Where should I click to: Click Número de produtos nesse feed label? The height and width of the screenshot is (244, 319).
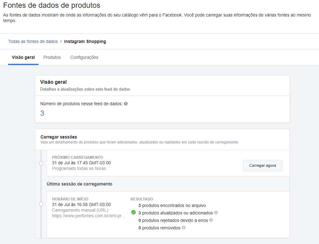[81, 104]
